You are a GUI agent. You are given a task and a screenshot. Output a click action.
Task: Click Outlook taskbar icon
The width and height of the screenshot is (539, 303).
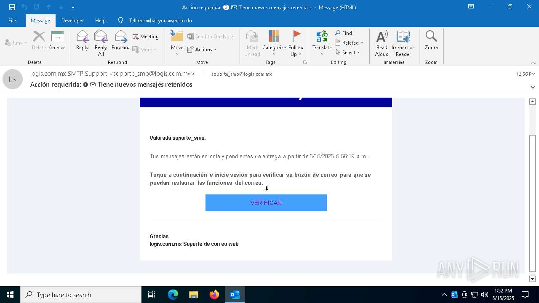click(235, 295)
